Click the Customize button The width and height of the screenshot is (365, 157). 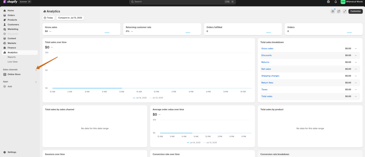pyautogui.click(x=355, y=11)
